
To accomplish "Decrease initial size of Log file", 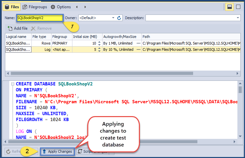I will coord(100,51).
